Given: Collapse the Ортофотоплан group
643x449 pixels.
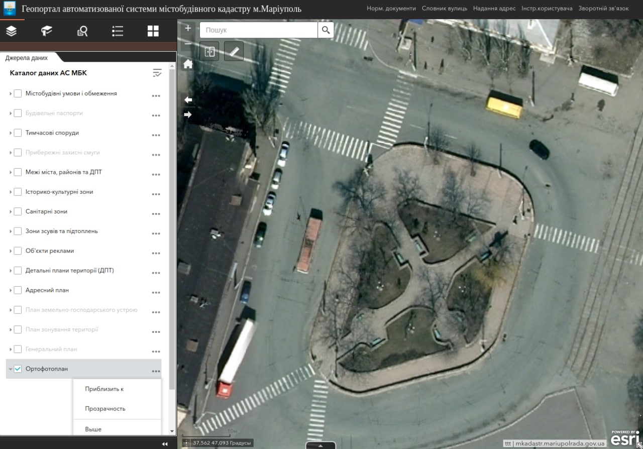Looking at the screenshot, I should point(11,369).
